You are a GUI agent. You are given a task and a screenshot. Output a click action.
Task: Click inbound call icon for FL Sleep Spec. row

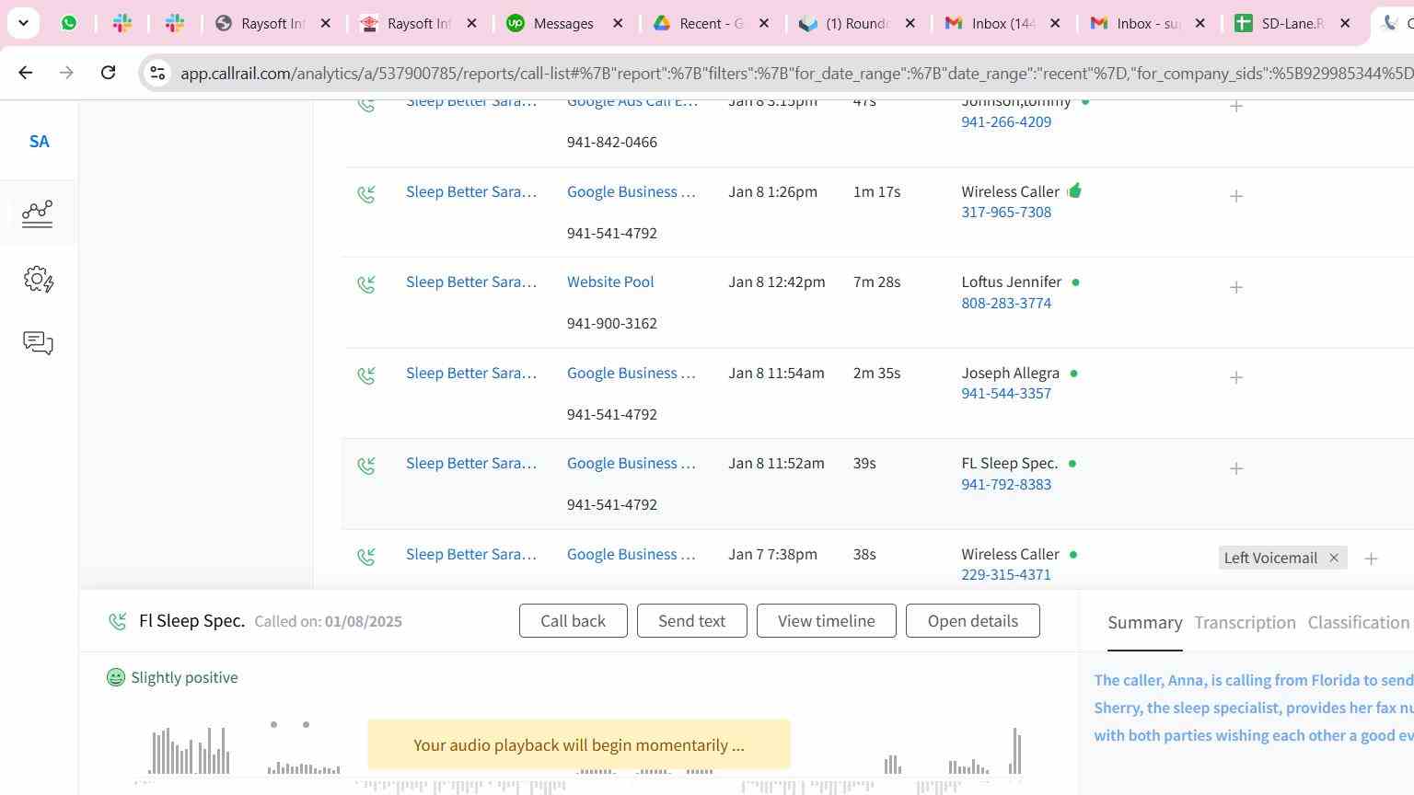366,466
